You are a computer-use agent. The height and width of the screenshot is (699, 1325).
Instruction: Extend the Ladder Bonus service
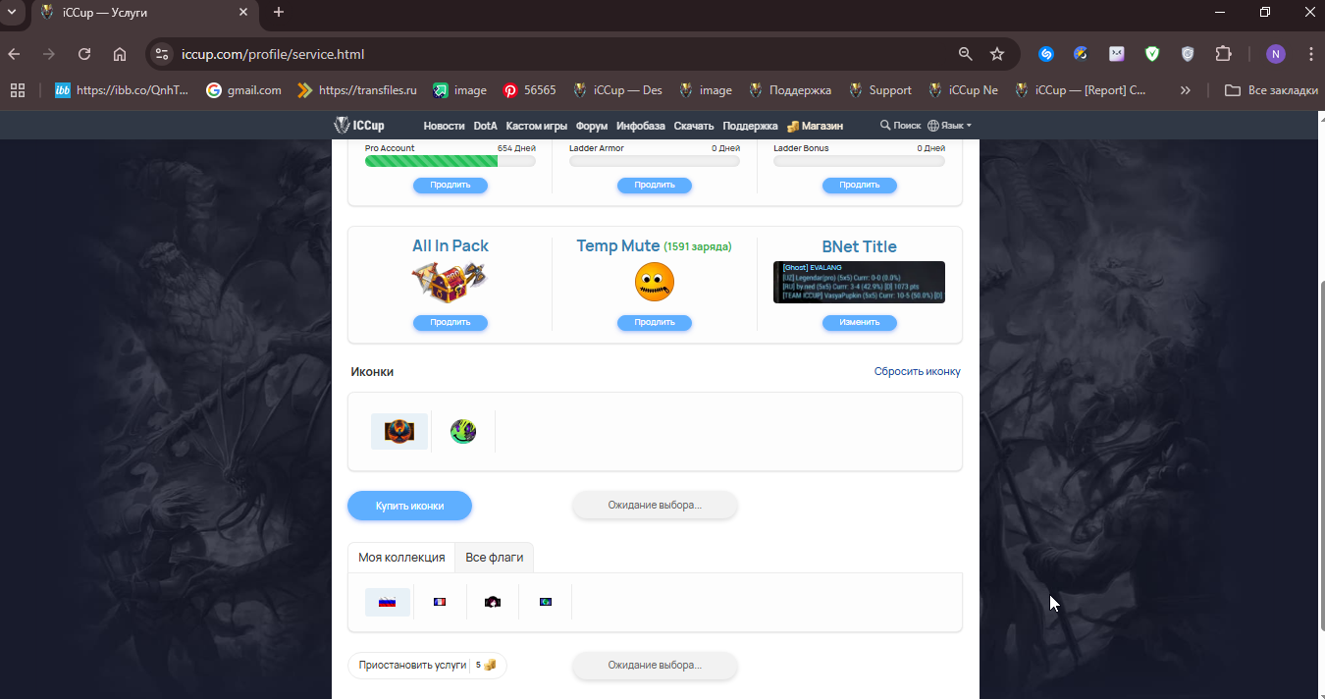[859, 185]
